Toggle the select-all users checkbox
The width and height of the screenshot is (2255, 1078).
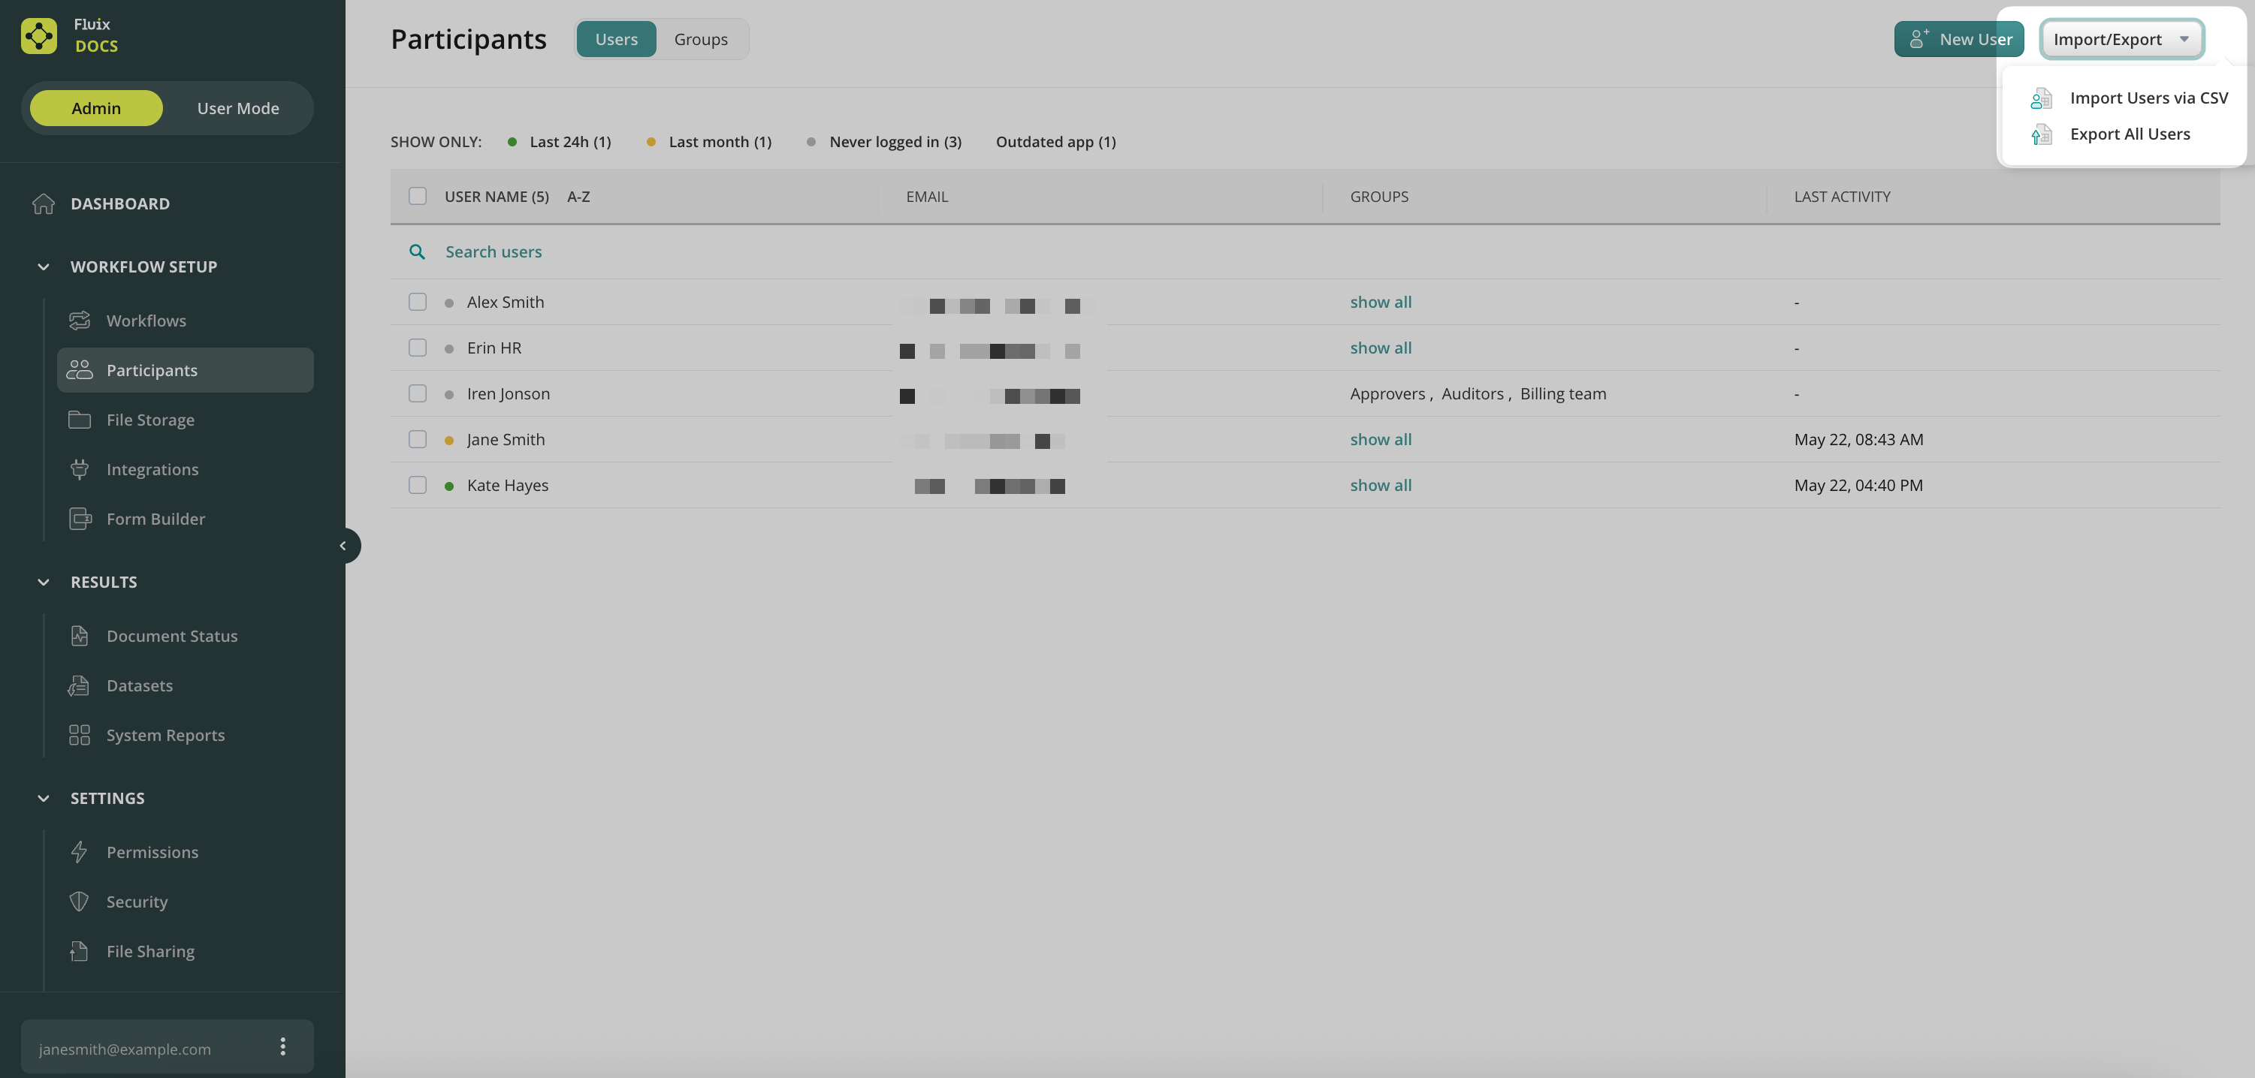pos(418,196)
